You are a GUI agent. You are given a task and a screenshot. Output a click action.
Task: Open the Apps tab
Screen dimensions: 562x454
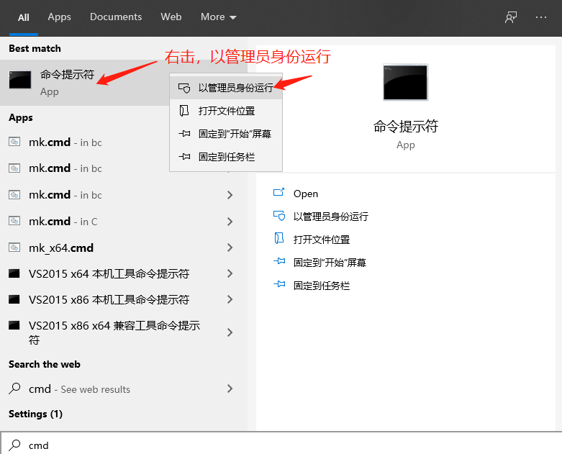(x=60, y=17)
